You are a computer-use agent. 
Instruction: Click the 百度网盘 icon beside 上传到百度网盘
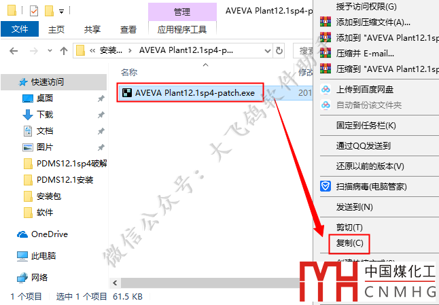326,90
